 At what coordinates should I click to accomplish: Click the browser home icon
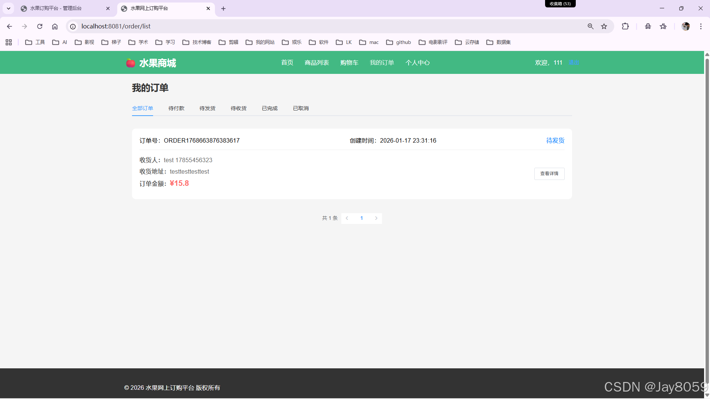tap(55, 26)
